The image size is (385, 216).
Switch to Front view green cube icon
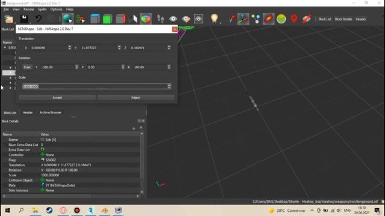tap(107, 19)
